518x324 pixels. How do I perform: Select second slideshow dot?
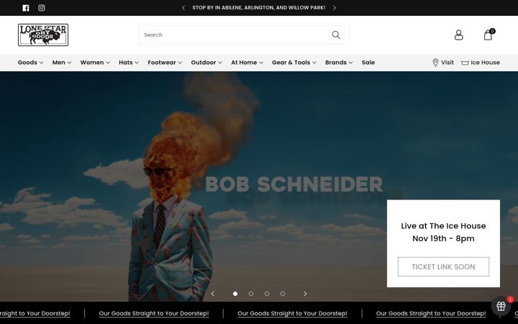coord(251,294)
